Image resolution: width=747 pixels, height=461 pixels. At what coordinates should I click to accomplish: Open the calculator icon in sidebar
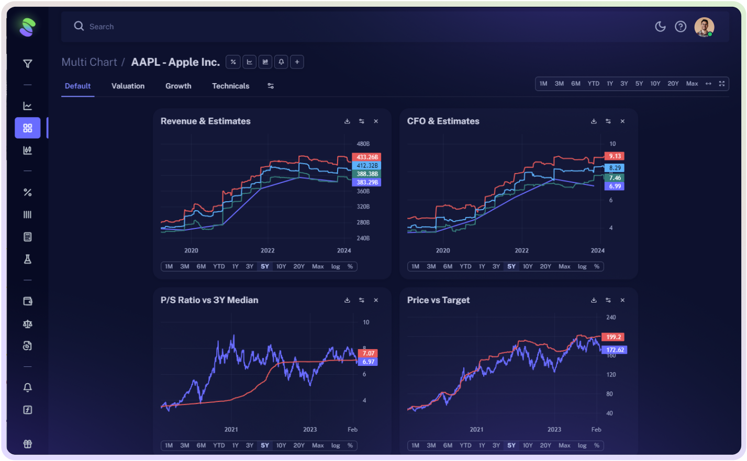click(x=27, y=237)
